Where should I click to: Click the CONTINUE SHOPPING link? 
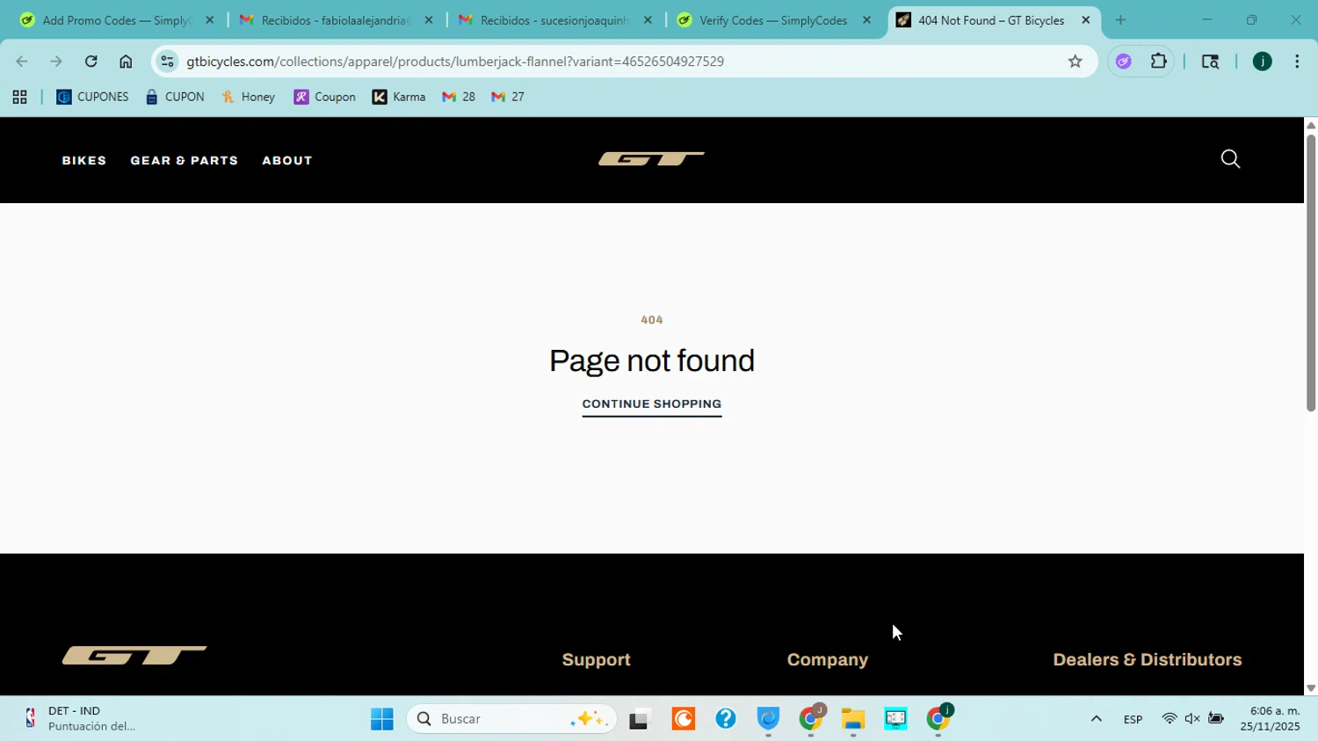pos(652,404)
